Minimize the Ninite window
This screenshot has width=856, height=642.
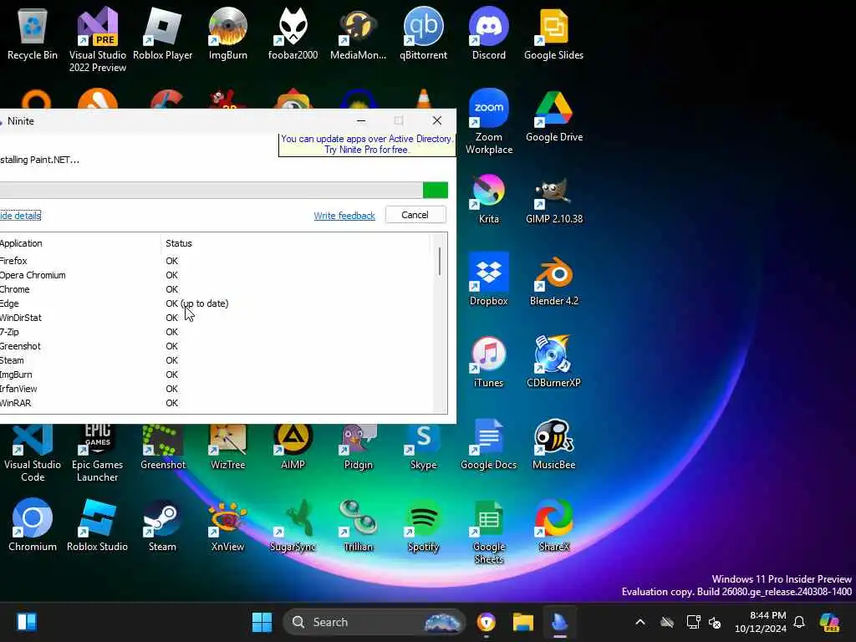[361, 120]
